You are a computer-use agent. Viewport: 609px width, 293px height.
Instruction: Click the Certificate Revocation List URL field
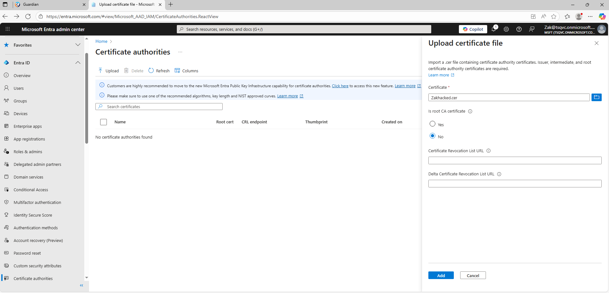click(515, 160)
